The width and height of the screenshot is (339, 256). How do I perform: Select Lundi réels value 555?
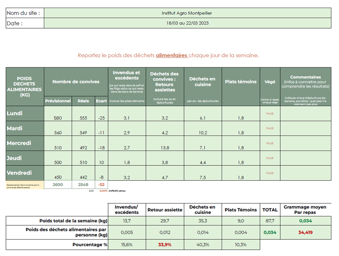[x=84, y=113]
